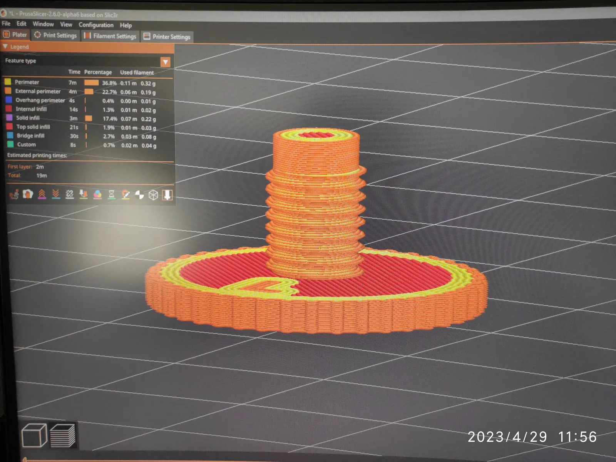This screenshot has width=616, height=462.
Task: Toggle center of gravity marker
Action: pos(139,195)
